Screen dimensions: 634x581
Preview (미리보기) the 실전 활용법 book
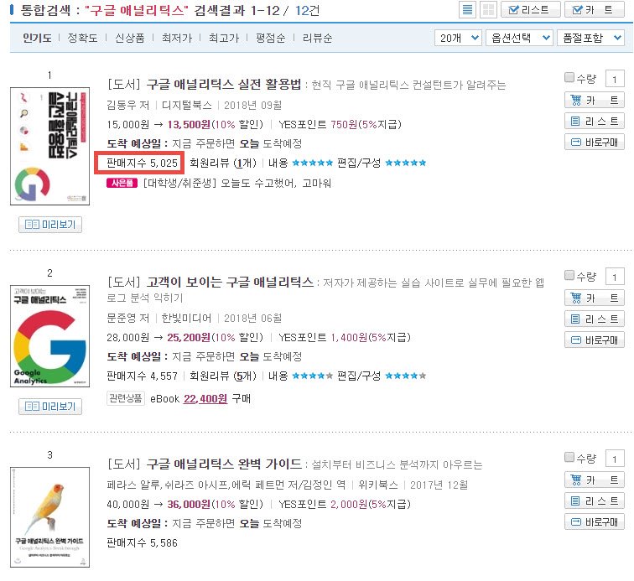click(x=50, y=225)
